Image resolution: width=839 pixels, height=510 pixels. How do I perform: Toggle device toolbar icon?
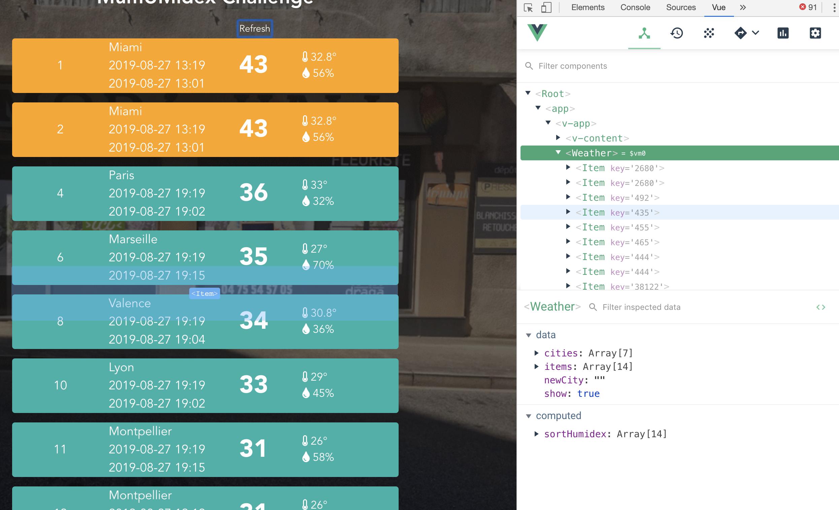click(546, 7)
